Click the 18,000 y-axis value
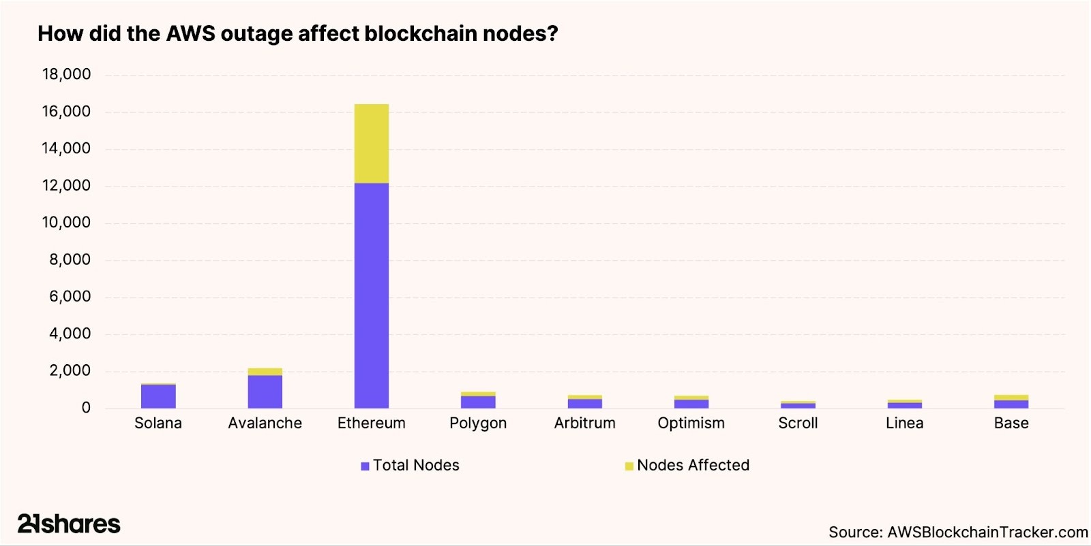 click(66, 74)
